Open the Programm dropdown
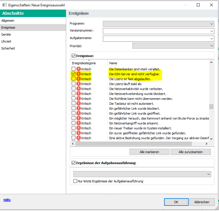The height and width of the screenshot is (211, 219). [159, 24]
